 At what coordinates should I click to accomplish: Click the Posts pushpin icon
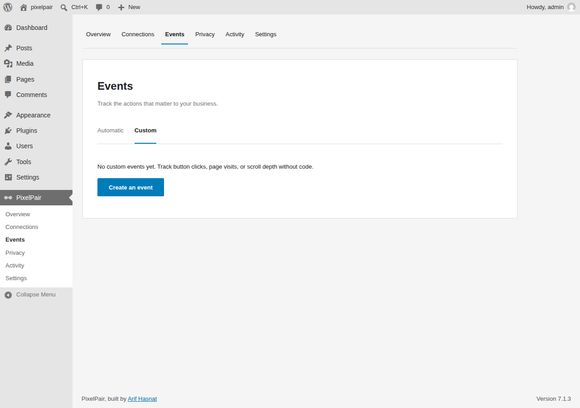coord(8,48)
